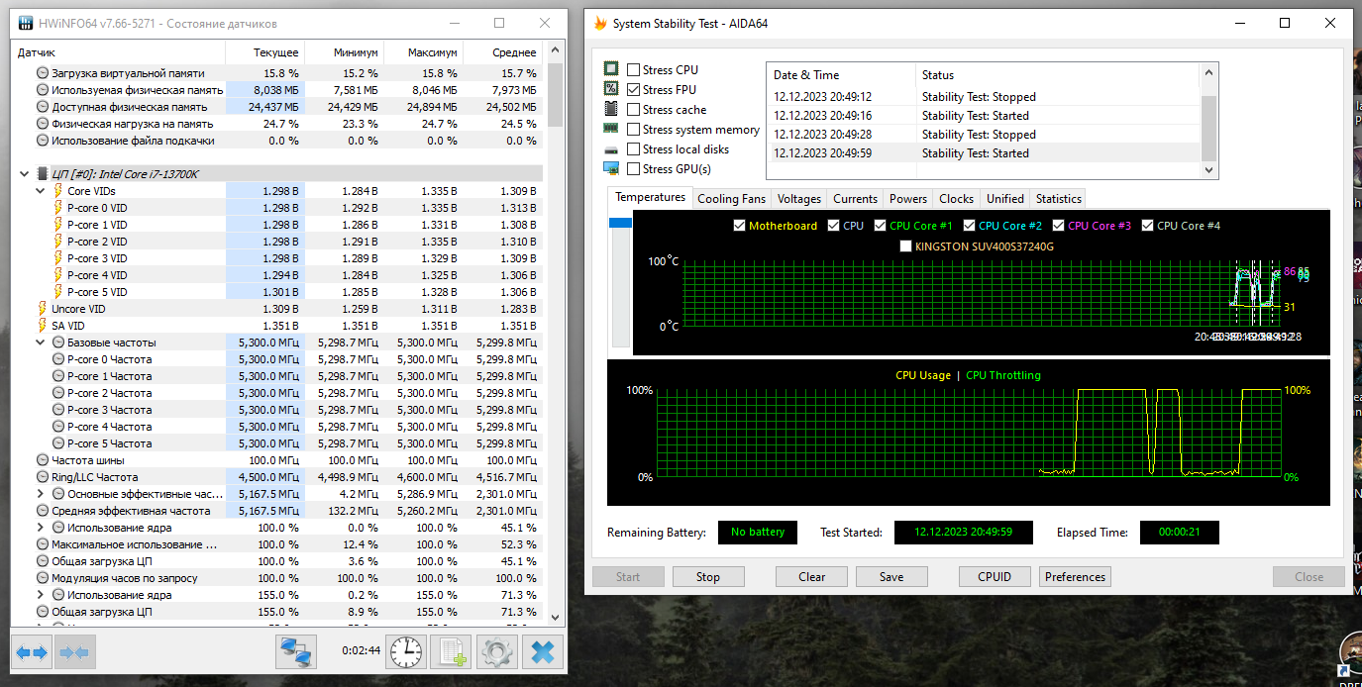Select the log entry at 20:49:59 Started
Screen dimensions: 1362x687
point(985,153)
